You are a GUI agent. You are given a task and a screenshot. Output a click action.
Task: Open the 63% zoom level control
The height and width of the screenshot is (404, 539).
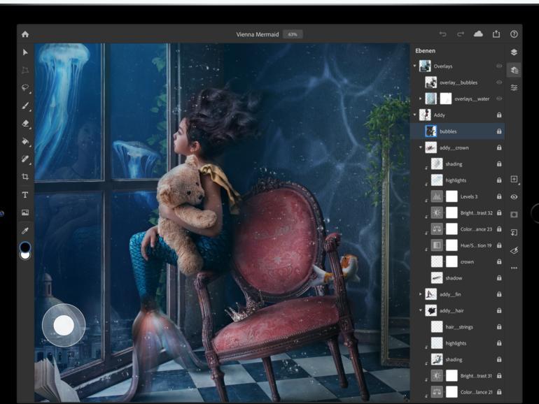click(x=293, y=34)
